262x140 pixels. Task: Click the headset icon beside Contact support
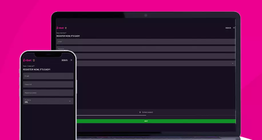pyautogui.click(x=140, y=112)
